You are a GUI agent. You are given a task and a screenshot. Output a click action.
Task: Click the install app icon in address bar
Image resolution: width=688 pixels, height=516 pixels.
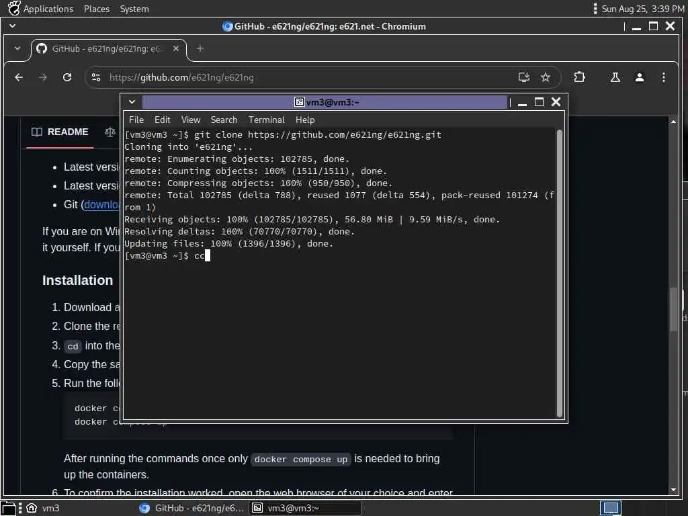(x=523, y=78)
